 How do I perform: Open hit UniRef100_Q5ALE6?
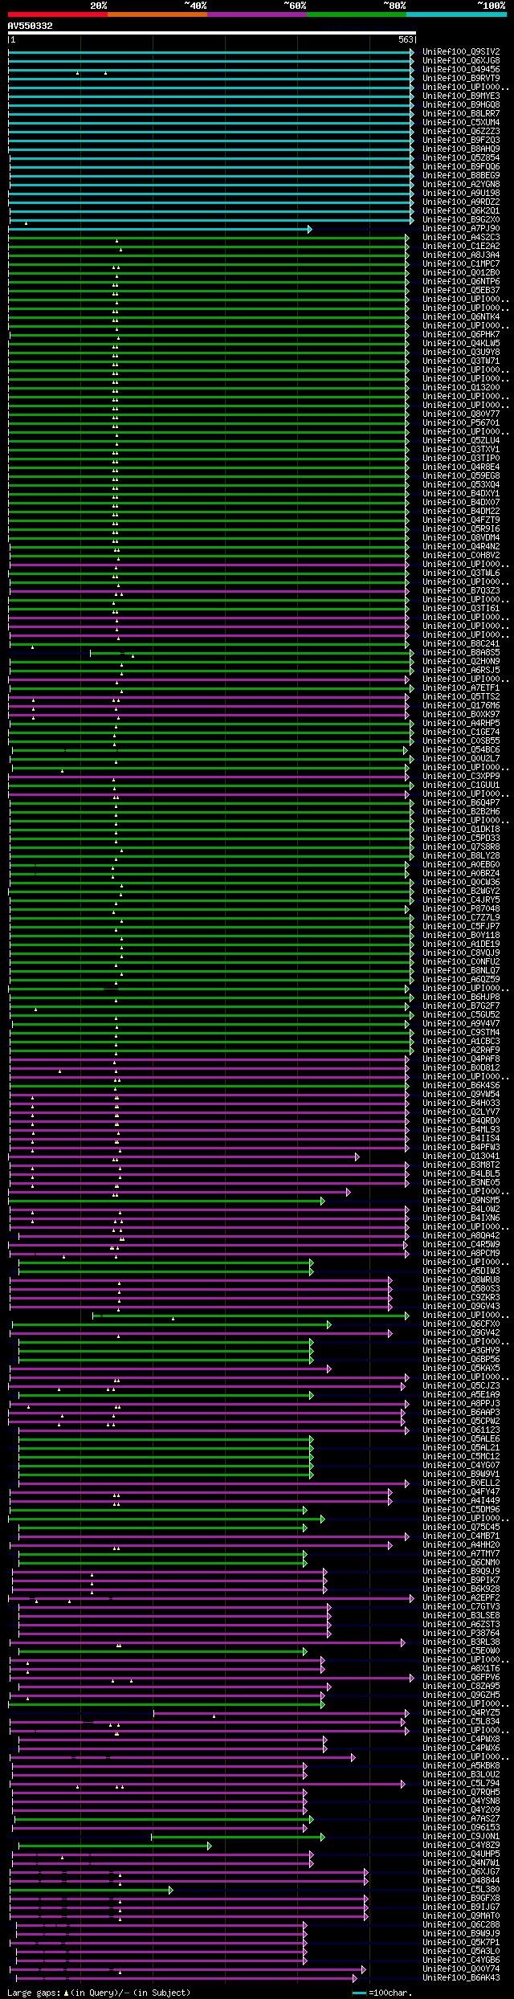tap(461, 1438)
